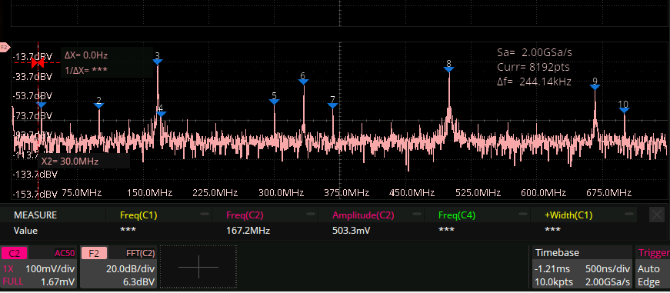This screenshot has height=293, width=670.
Task: Click the red X cursor handle
Action: click(x=38, y=63)
